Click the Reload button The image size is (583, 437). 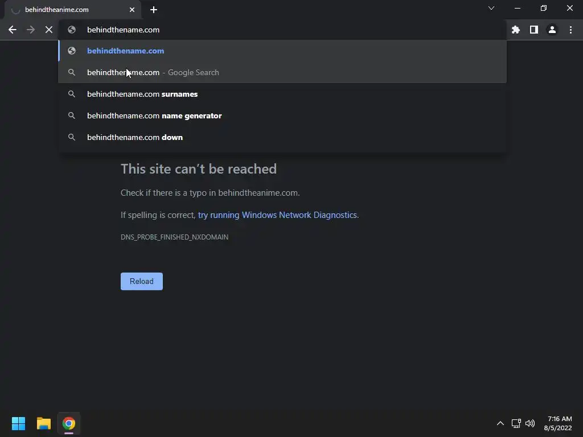click(x=142, y=281)
